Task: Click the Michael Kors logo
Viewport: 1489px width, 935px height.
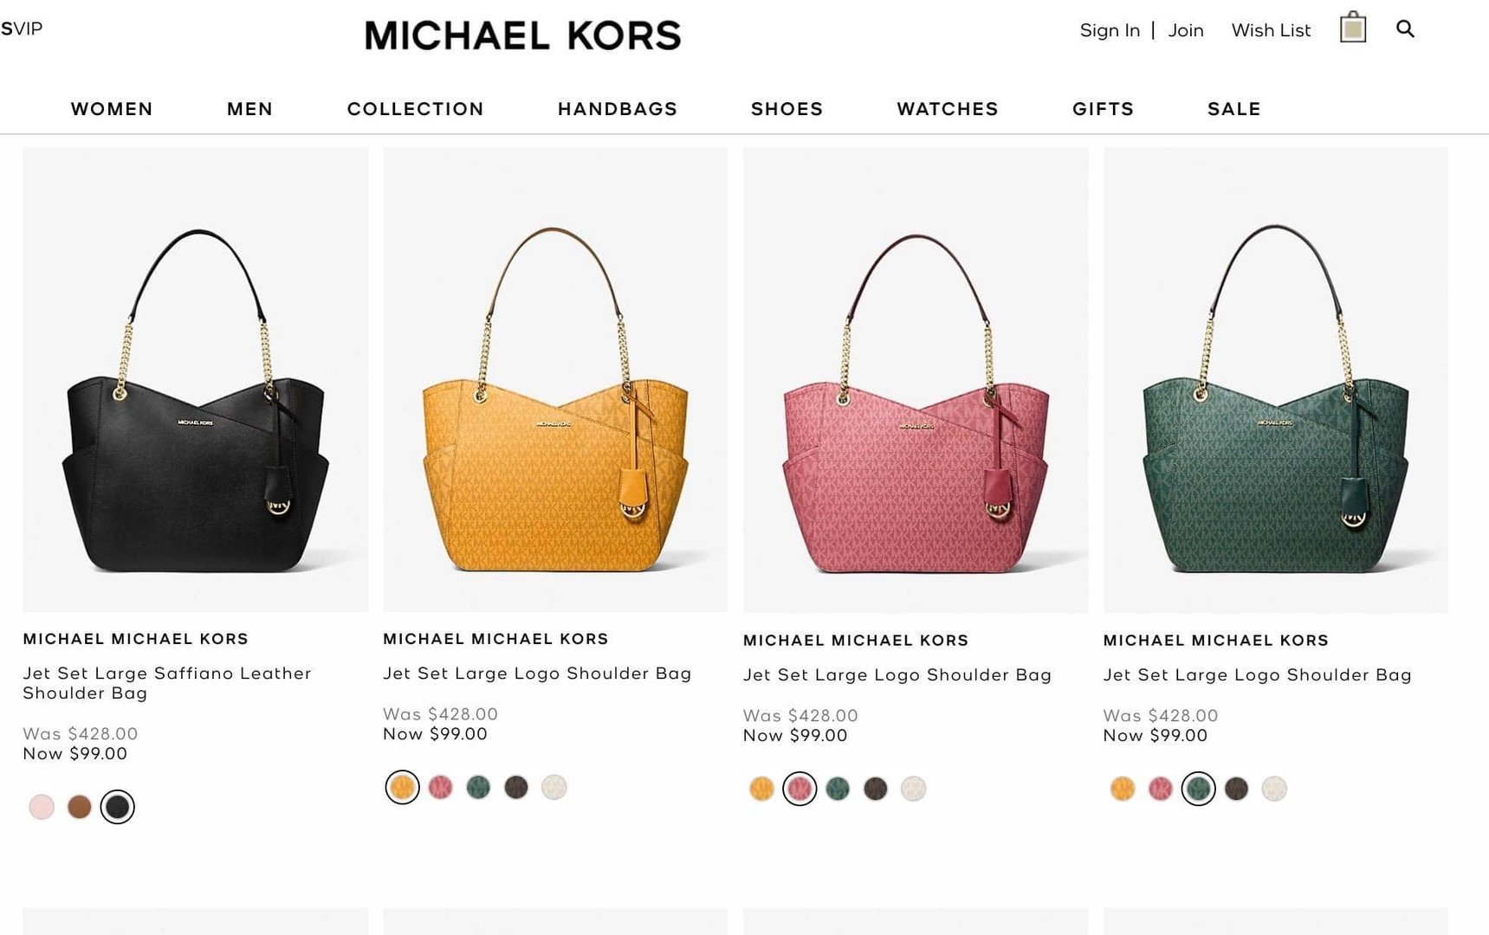Action: [x=523, y=35]
